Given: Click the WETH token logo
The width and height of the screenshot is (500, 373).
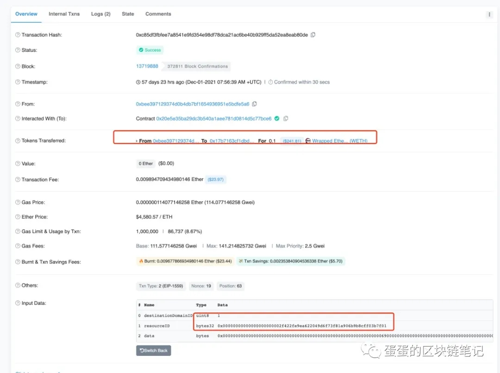Looking at the screenshot, I should point(307,140).
